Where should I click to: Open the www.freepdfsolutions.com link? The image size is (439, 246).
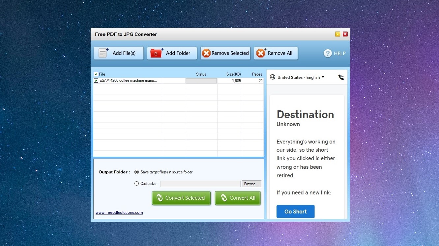[x=119, y=212]
